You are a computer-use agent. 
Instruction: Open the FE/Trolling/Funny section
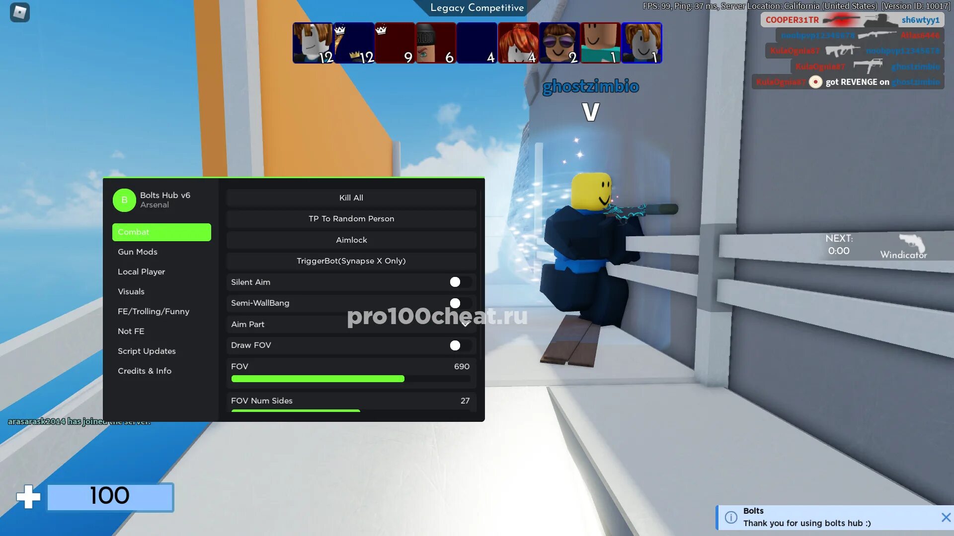(154, 311)
